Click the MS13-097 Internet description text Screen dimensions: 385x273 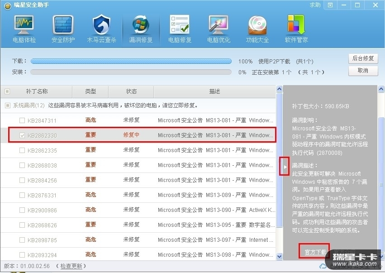[x=215, y=240]
